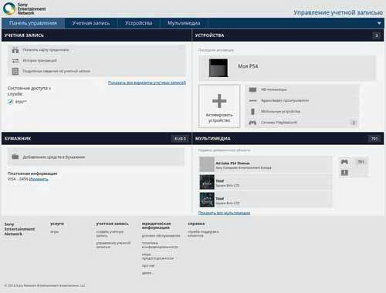The width and height of the screenshot is (386, 293).
Task: Toggle the PSN service access checkmark
Action: (x=10, y=102)
